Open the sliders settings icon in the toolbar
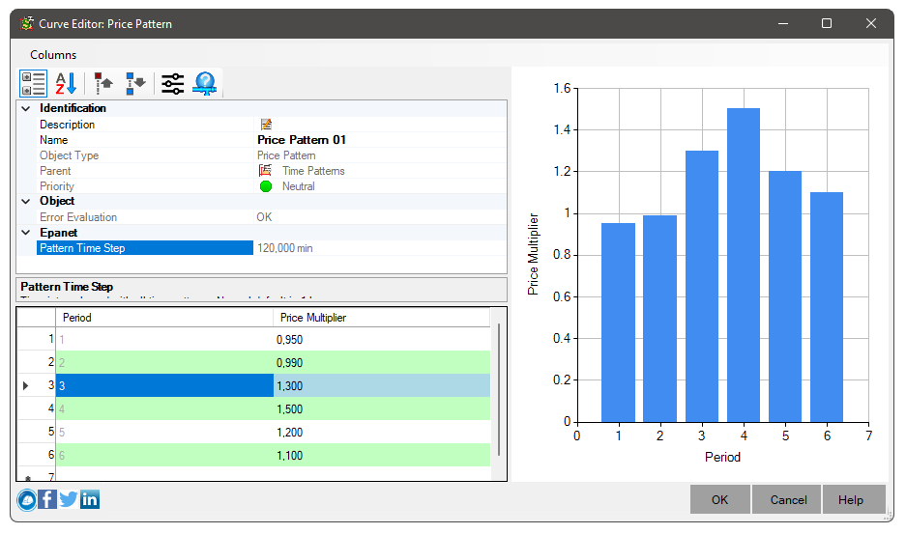Image resolution: width=906 pixels, height=534 pixels. pyautogui.click(x=172, y=84)
